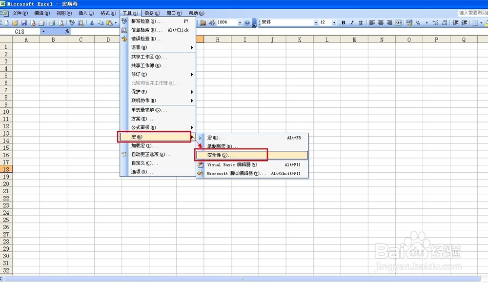Screen dimensions: 488x283
Task: Paste from clipboard icon
Action: pos(109,23)
